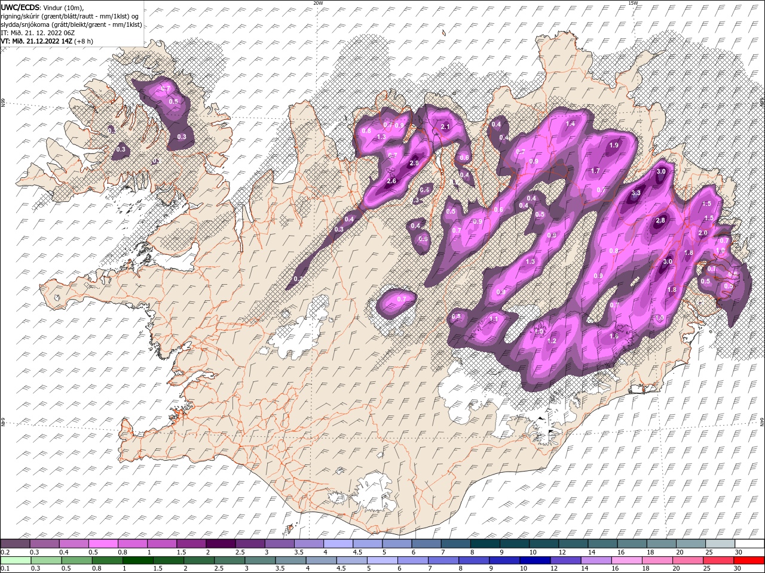Pick the lavender 4 snow scale swatch
This screenshot has height=573, width=765.
337,544
